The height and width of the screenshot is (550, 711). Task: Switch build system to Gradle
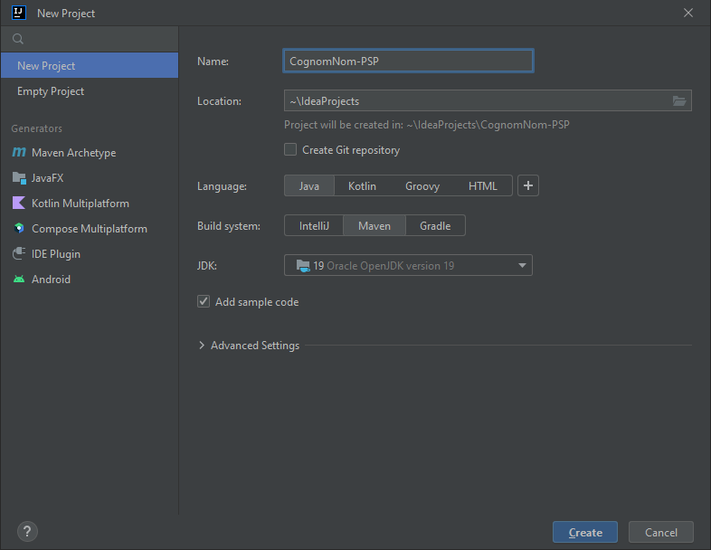click(435, 226)
